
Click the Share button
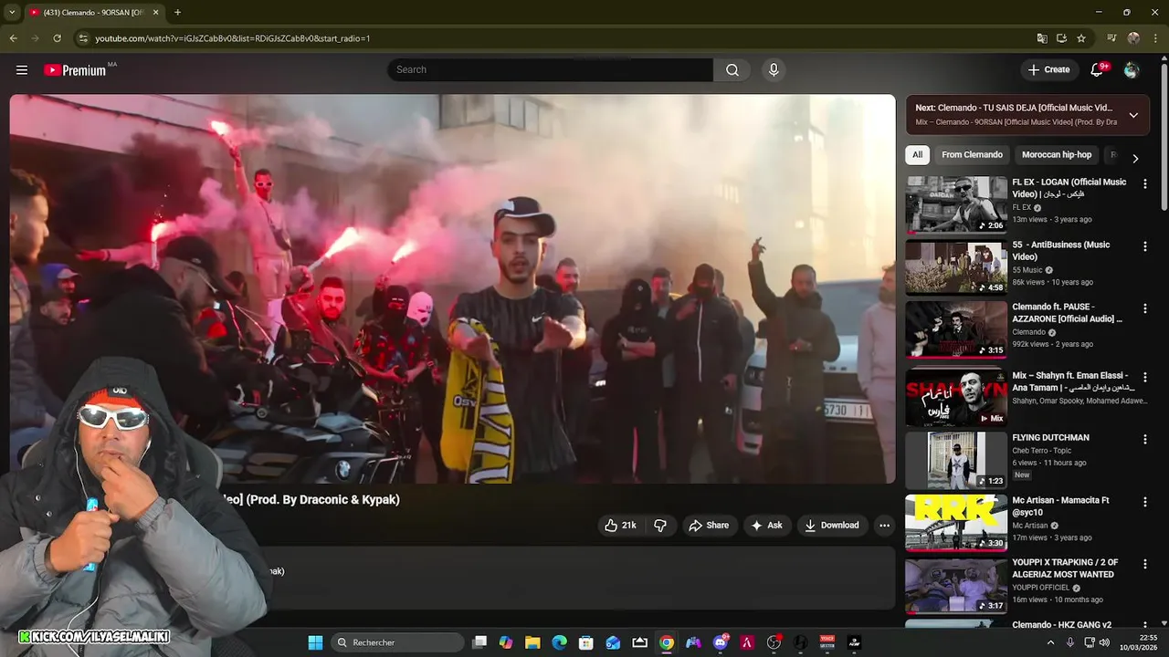(709, 526)
